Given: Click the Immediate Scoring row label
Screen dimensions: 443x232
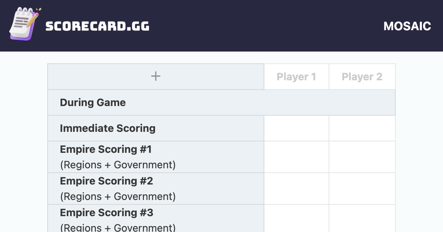Looking at the screenshot, I should point(107,128).
